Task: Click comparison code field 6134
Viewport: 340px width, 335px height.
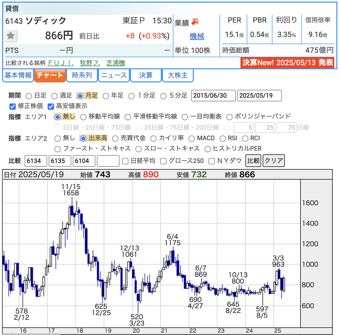Action: 36,161
